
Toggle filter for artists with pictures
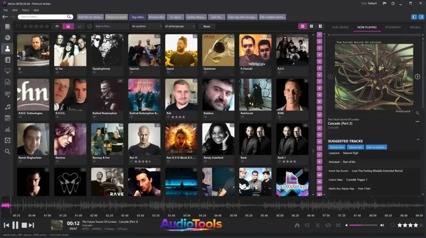pos(67,26)
